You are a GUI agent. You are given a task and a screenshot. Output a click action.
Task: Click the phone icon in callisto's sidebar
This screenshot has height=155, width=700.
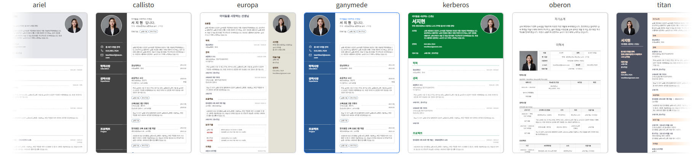[x=102, y=51]
